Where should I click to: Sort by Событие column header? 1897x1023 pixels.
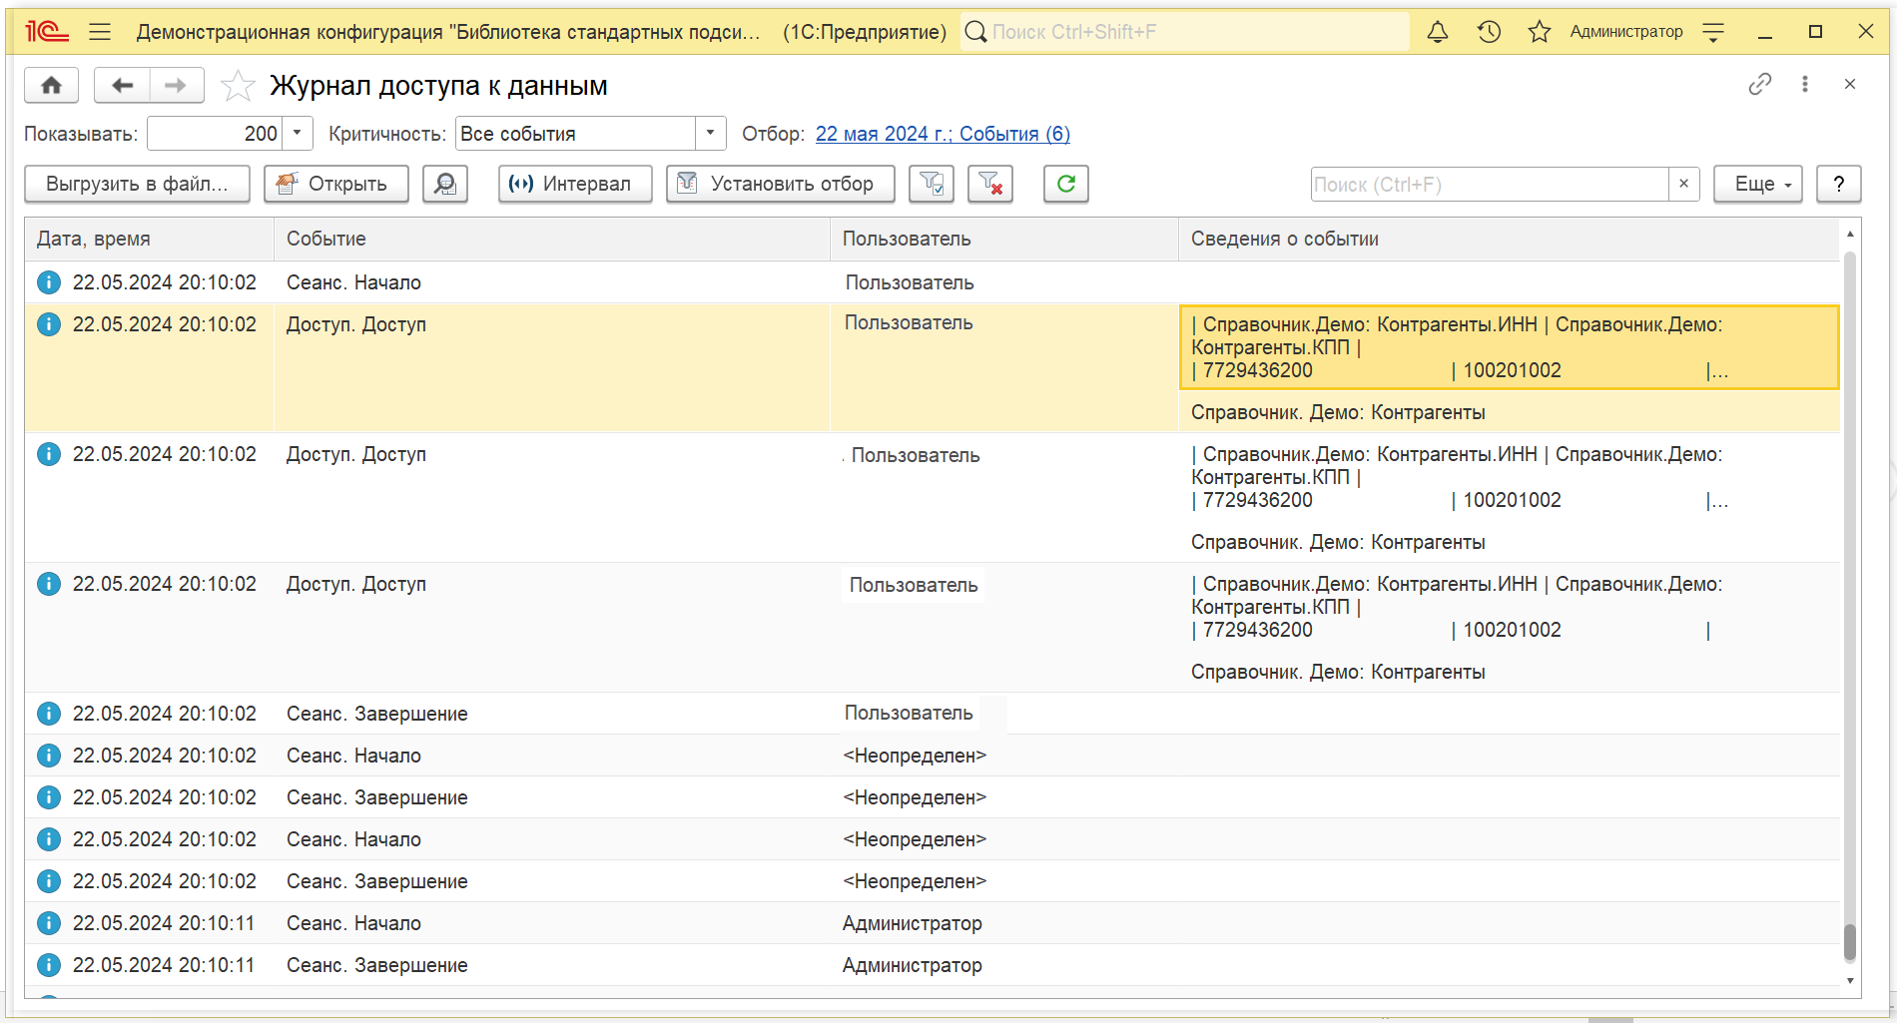click(x=552, y=239)
